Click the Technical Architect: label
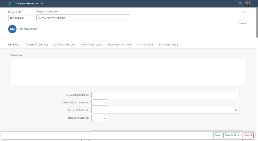This screenshot has width=258, height=141. click(78, 110)
